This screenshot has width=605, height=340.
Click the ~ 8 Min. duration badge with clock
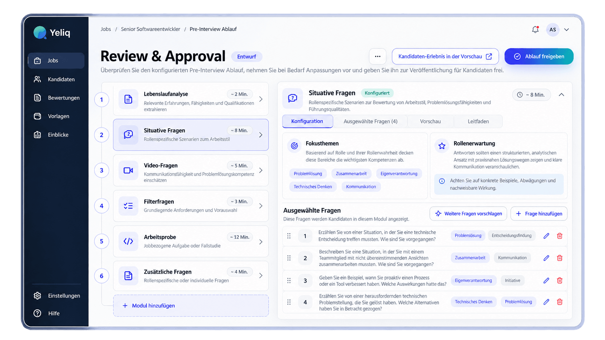coord(531,95)
